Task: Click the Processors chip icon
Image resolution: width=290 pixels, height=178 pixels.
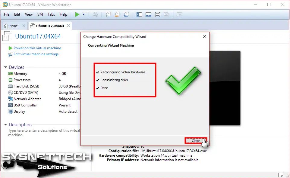Action: click(11, 80)
